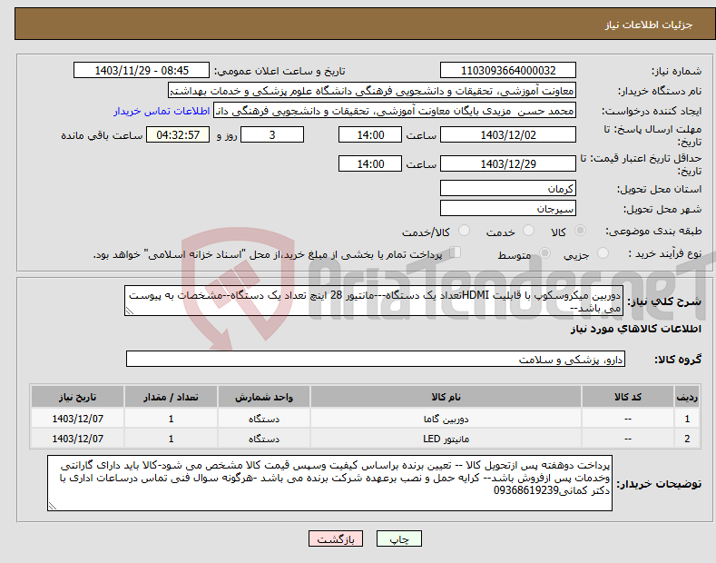Click the response deadline date 1403/12/02

[508, 134]
